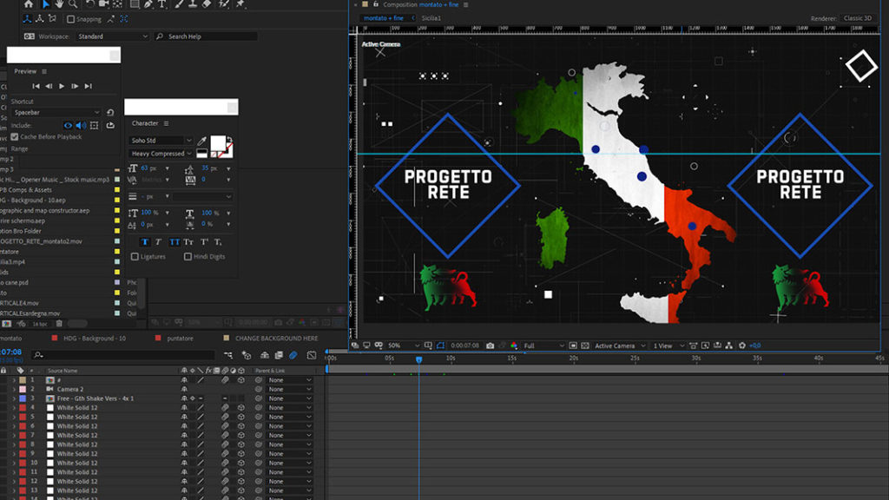This screenshot has width=889, height=500.
Task: Toggle include audio speaker in Preview
Action: click(81, 125)
